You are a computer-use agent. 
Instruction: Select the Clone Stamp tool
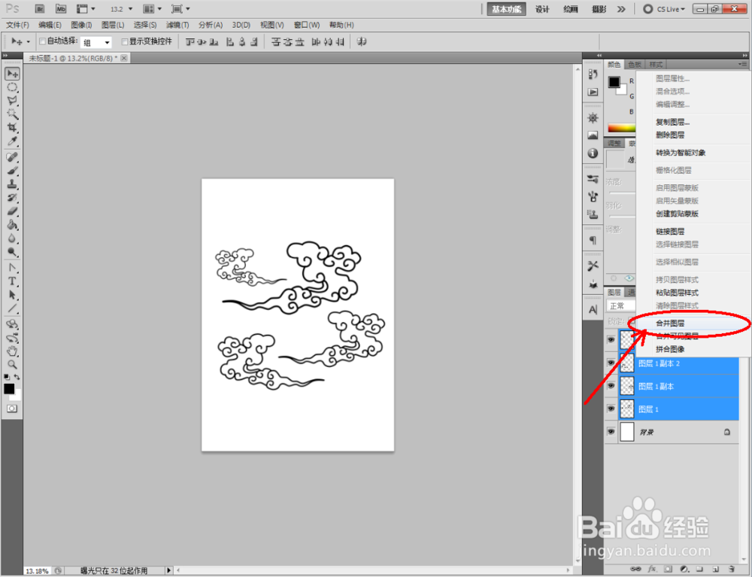pos(13,184)
